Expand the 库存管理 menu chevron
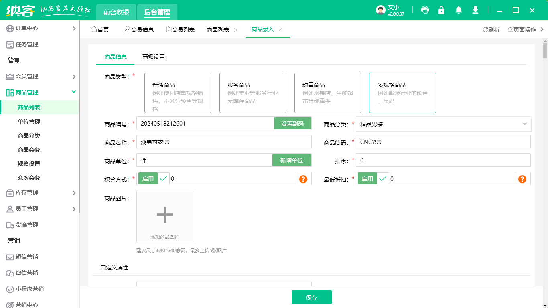 pos(74,193)
